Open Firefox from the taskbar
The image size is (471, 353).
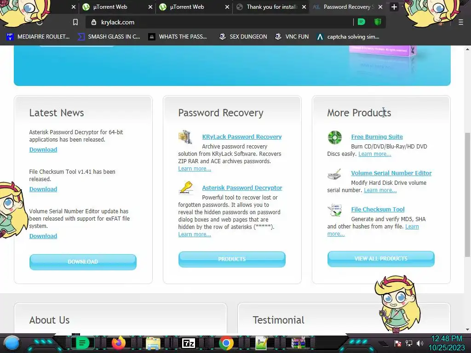pos(119,343)
